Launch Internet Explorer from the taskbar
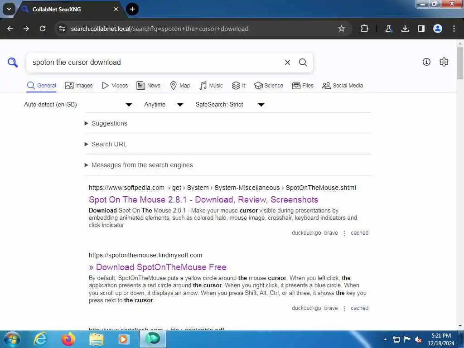 [x=40, y=339]
